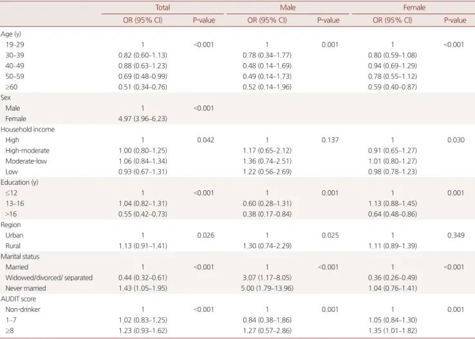Image resolution: width=475 pixels, height=339 pixels.
Task: Select value '1.36 (0.74–2.51)'
Action: click(x=267, y=161)
